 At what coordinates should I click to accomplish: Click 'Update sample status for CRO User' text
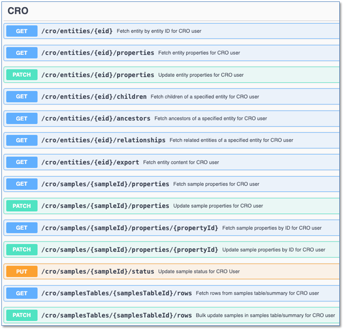tap(199, 271)
